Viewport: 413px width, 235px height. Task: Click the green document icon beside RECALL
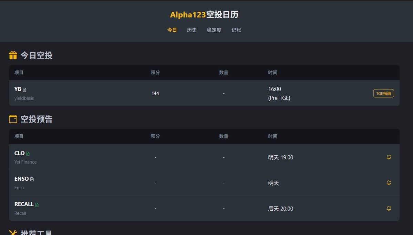pyautogui.click(x=37, y=205)
